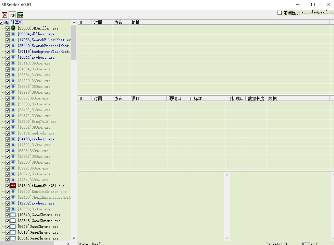
Task: Uncheck the [22508]DingTalk.exe checkbox
Action: tap(8, 122)
